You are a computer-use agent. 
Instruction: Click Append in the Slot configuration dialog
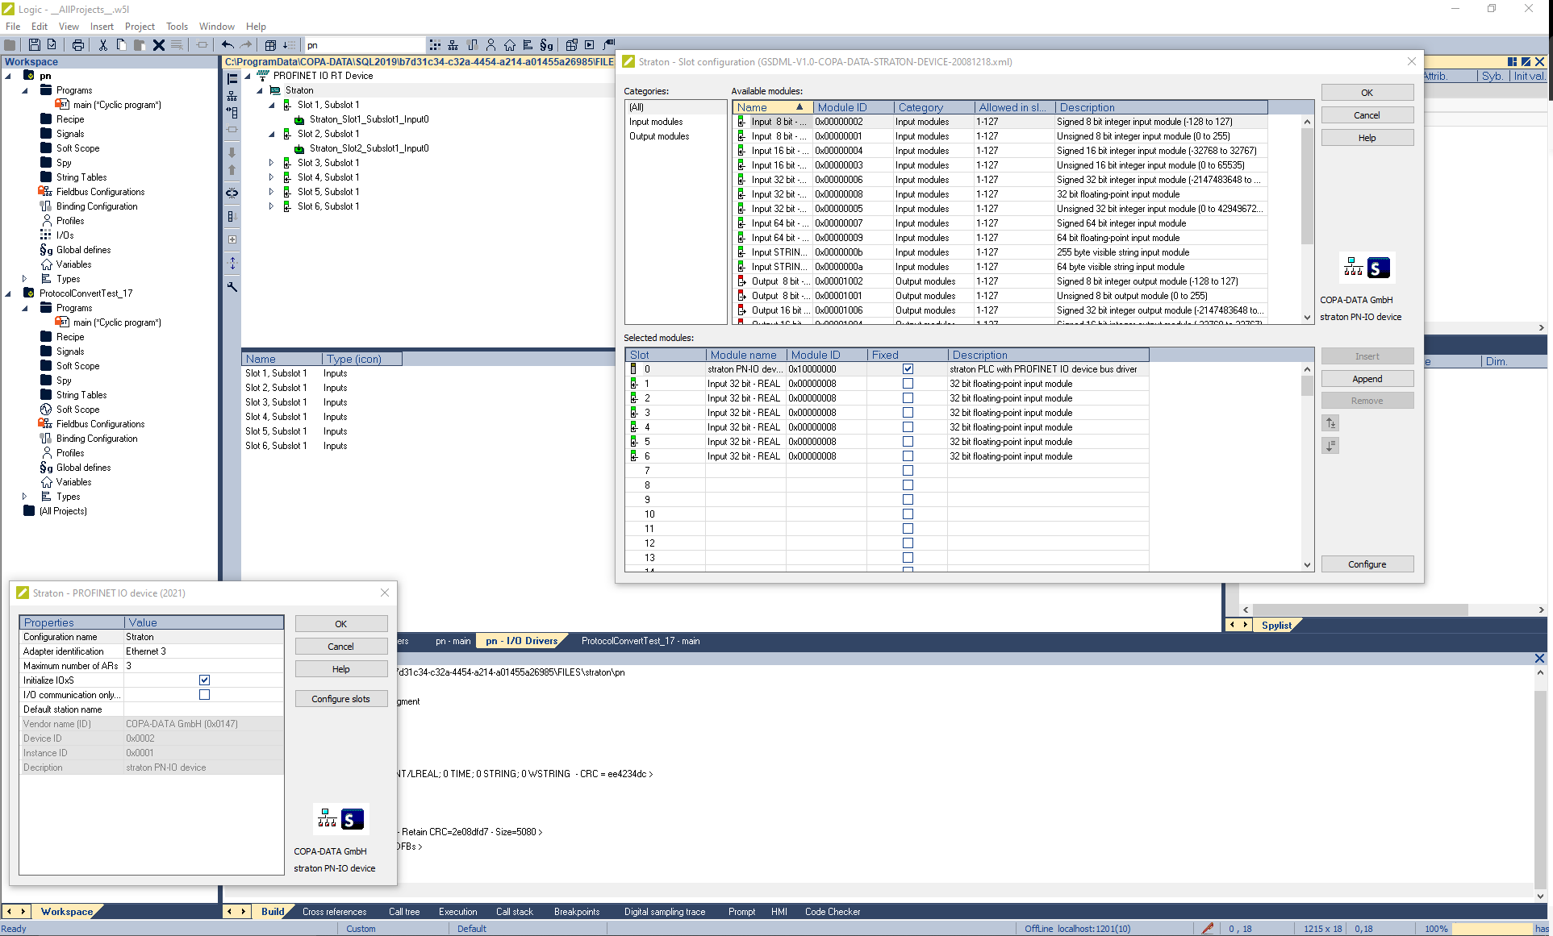click(x=1367, y=379)
